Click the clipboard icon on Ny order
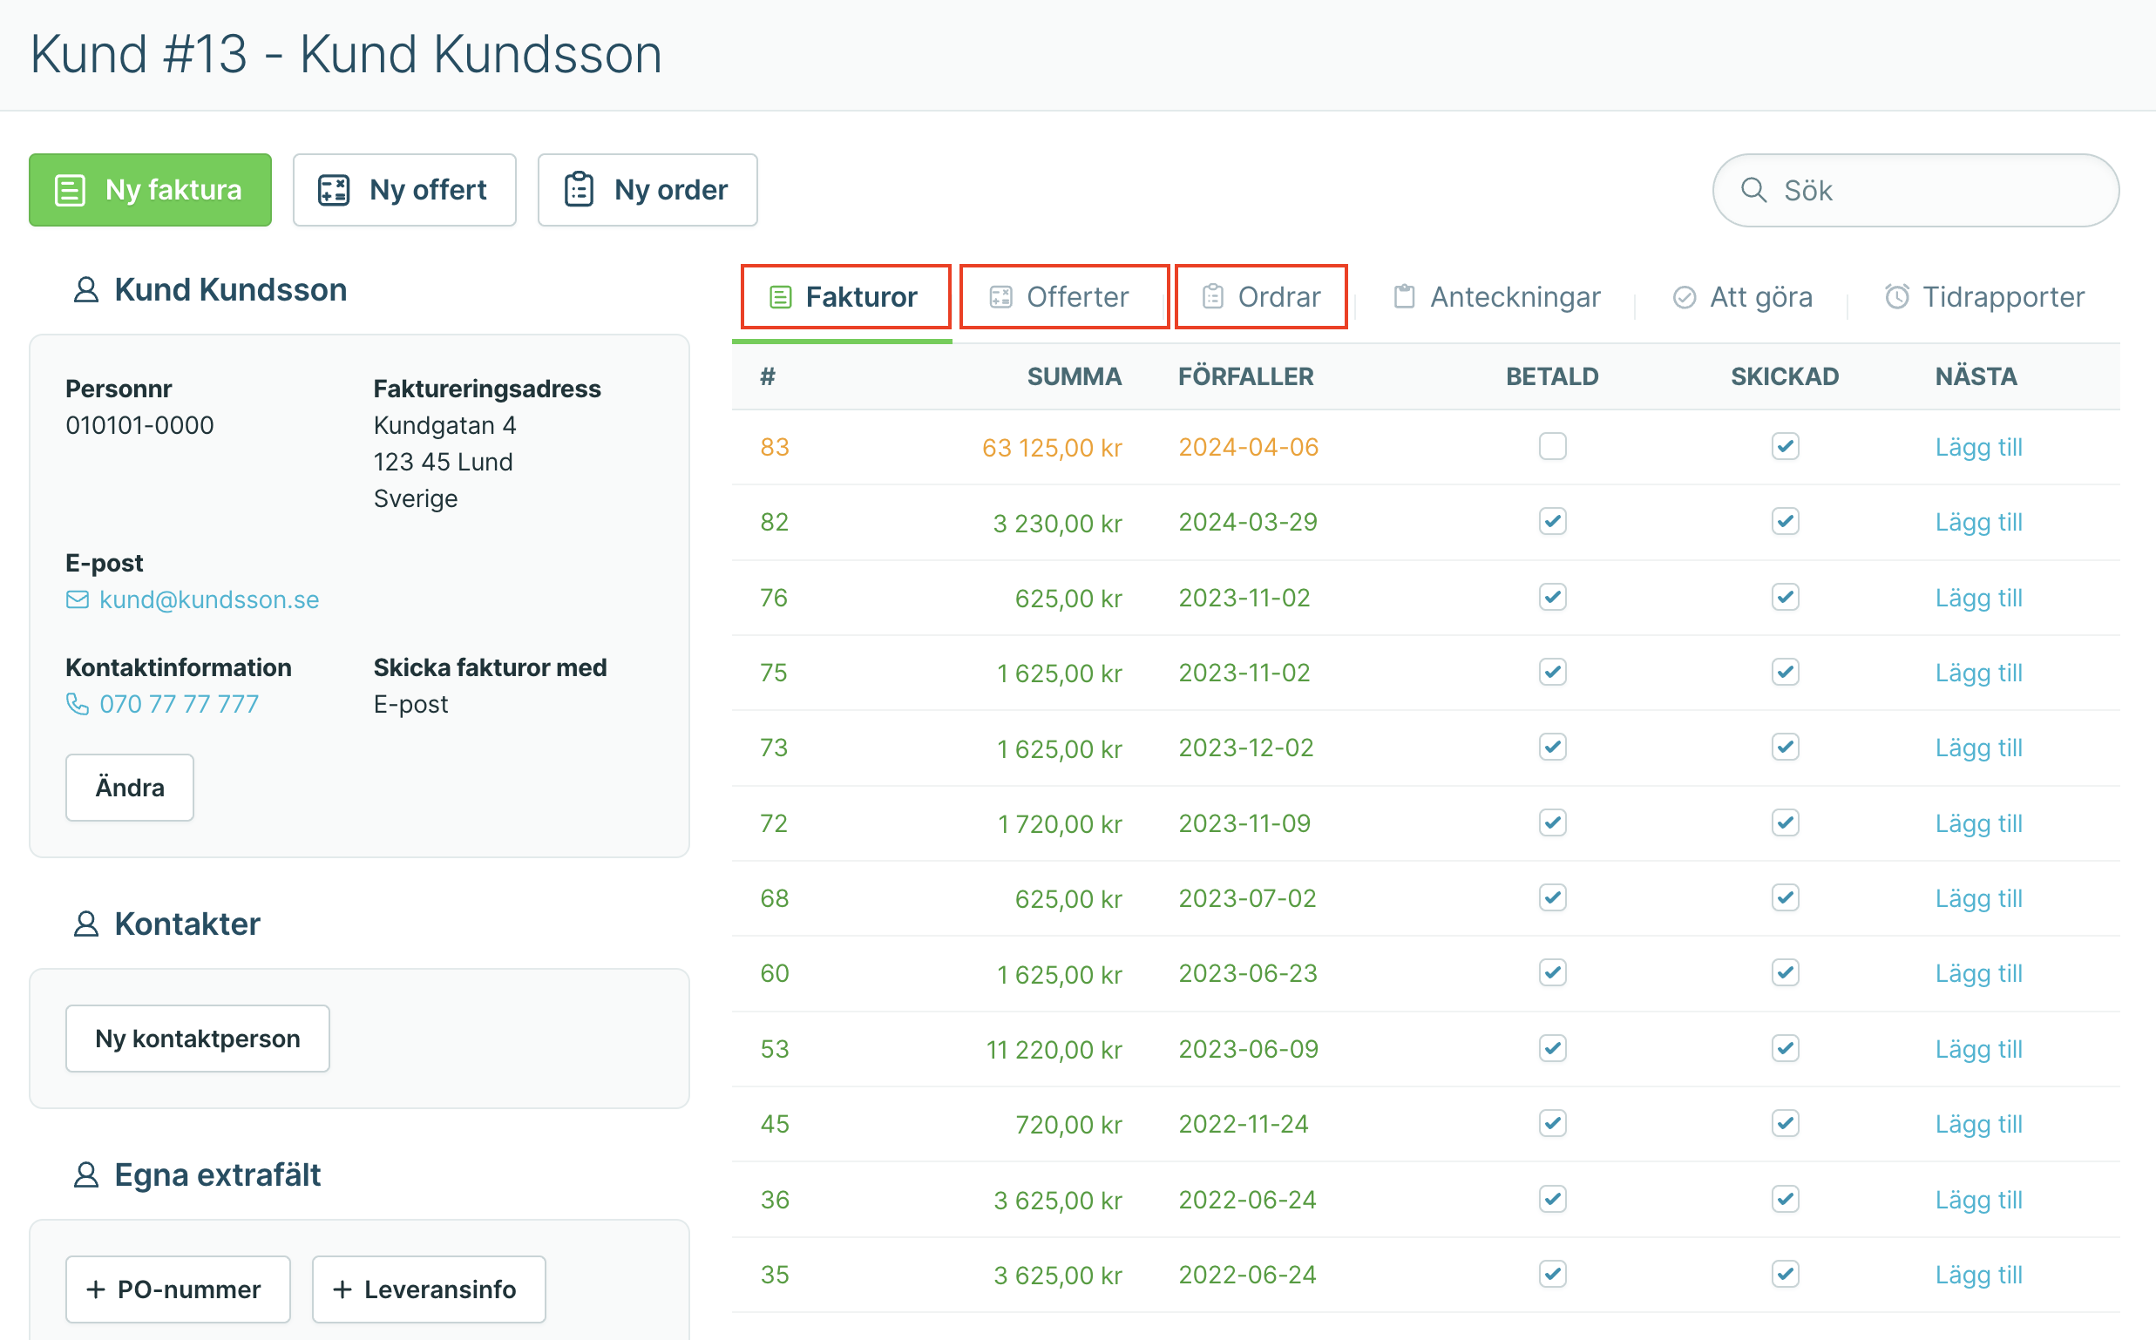Viewport: 2156px width, 1340px height. point(579,190)
